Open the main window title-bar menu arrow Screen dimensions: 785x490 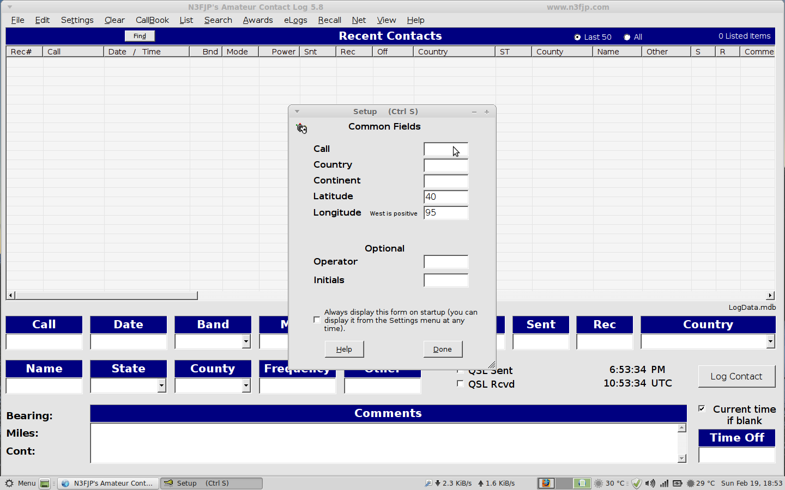pos(9,7)
